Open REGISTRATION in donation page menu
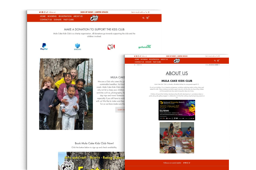 (x=65, y=16)
